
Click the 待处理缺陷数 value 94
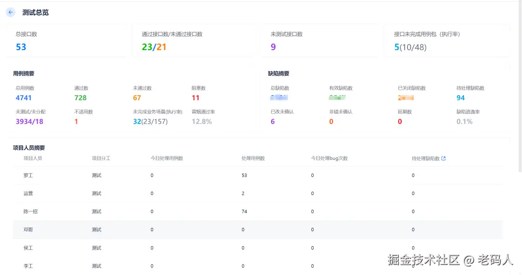461,98
